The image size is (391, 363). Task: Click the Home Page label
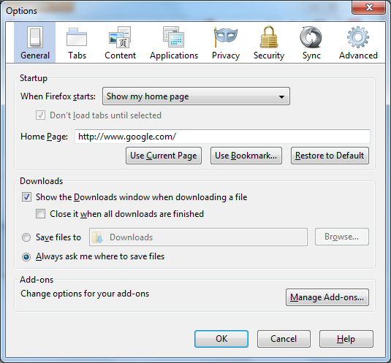tap(44, 137)
